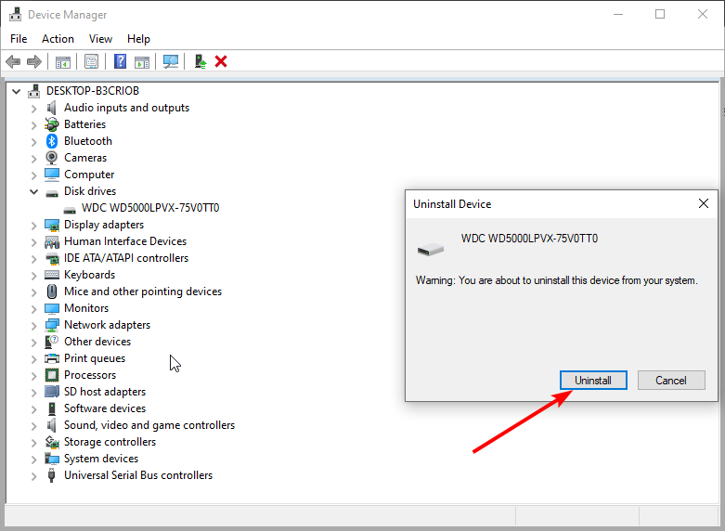Click the Bluetooth category icon
The height and width of the screenshot is (531, 725).
[52, 141]
